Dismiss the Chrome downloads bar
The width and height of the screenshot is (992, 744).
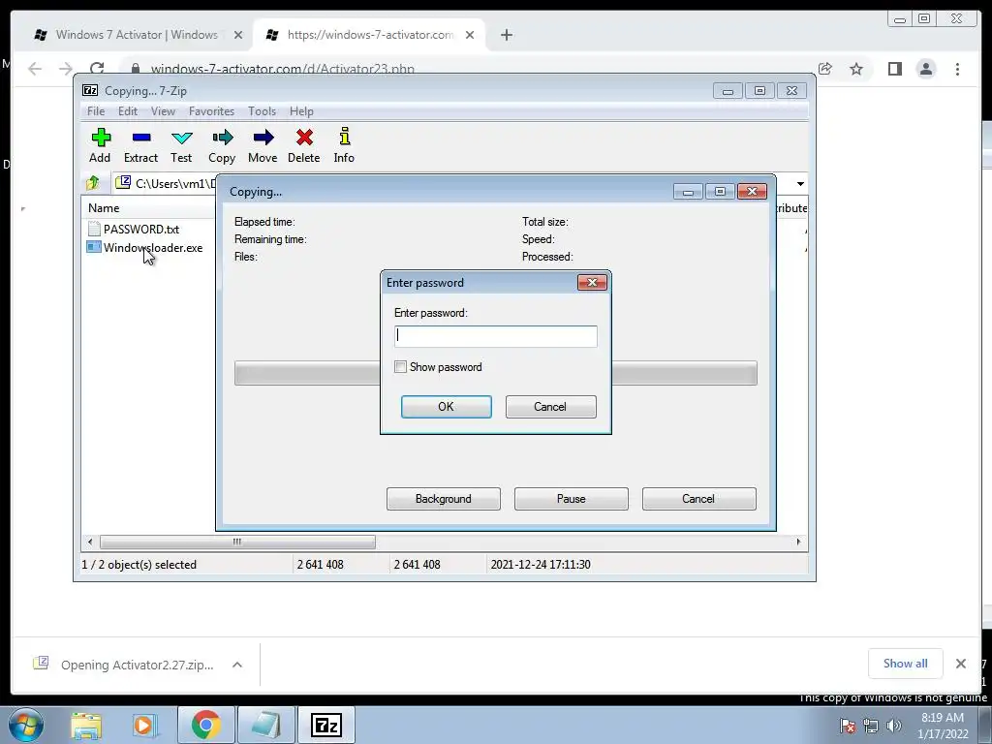click(960, 664)
